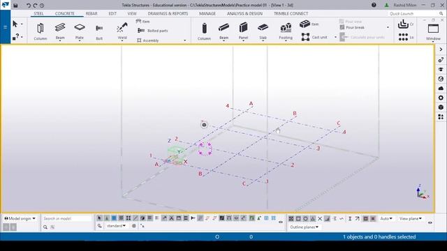Open the properties side pane icon
Viewport: 447px width, 251px height.
click(x=441, y=60)
